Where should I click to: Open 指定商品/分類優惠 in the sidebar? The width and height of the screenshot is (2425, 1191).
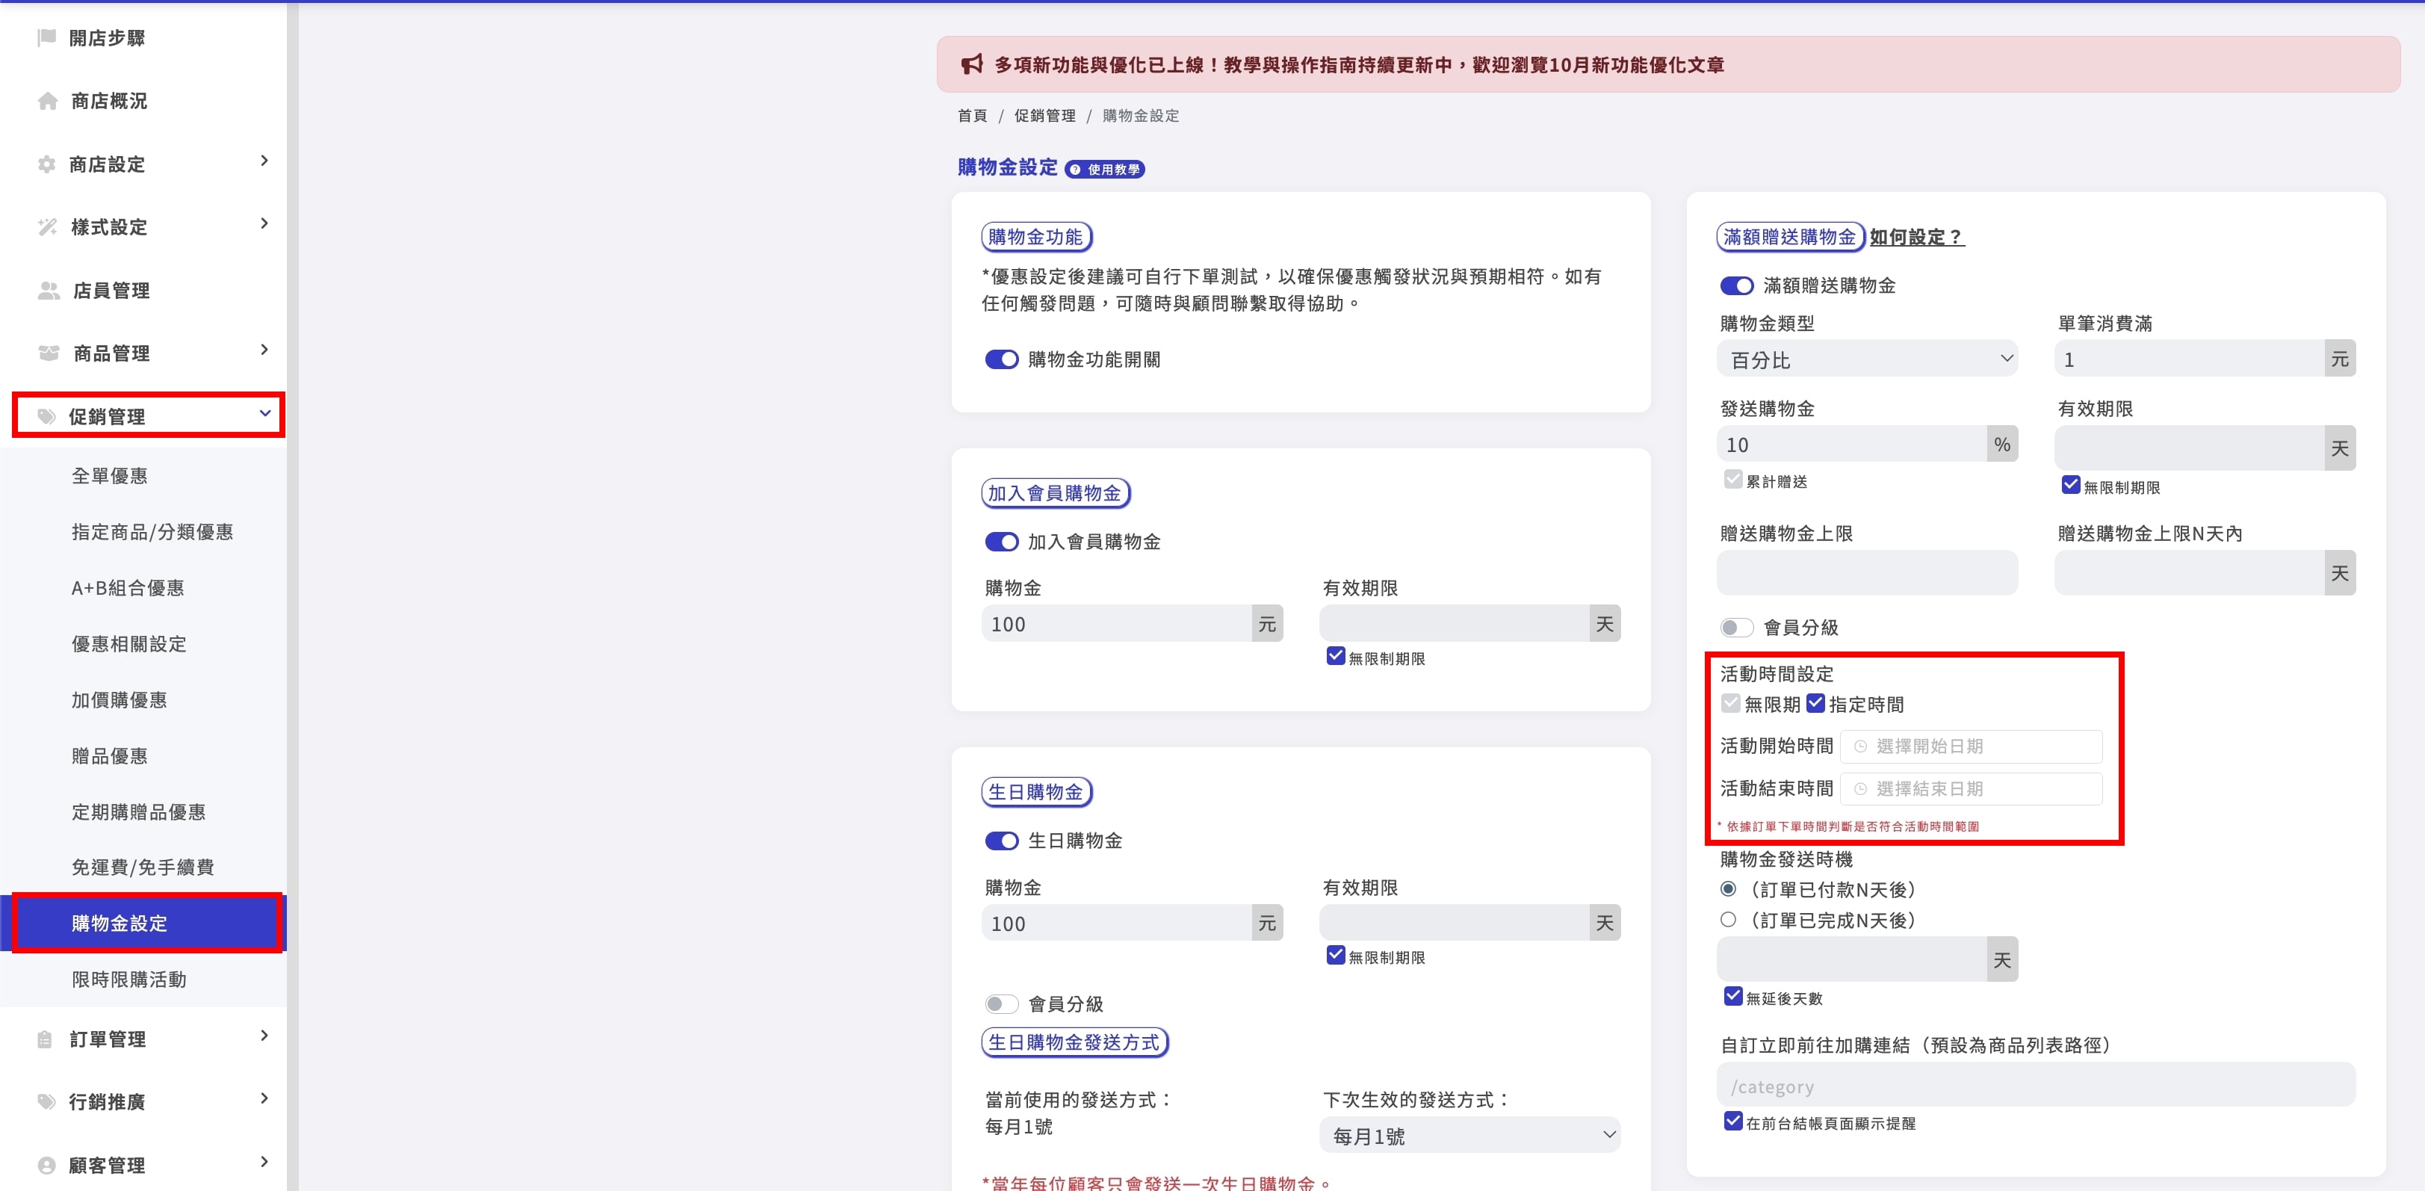(152, 532)
